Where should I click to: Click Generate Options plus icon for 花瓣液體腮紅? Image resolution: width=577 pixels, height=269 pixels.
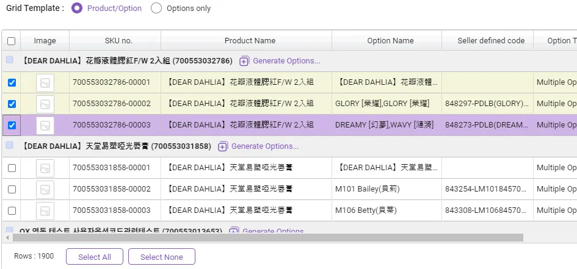click(244, 61)
